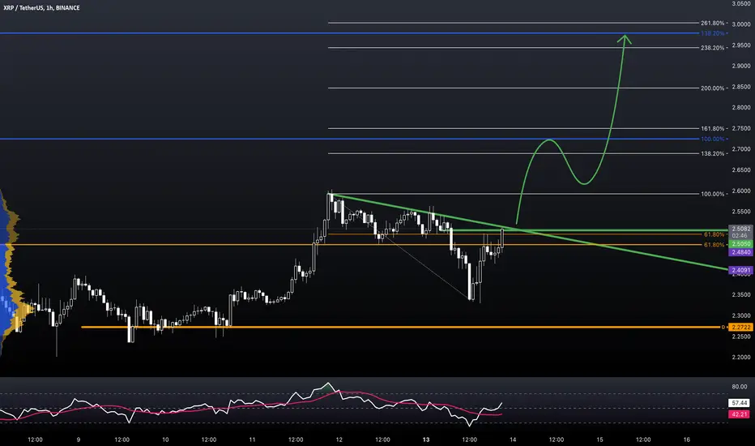Viewport: 755px width, 446px height.
Task: Select the 161.80% Fibonacci level label
Action: pos(713,129)
